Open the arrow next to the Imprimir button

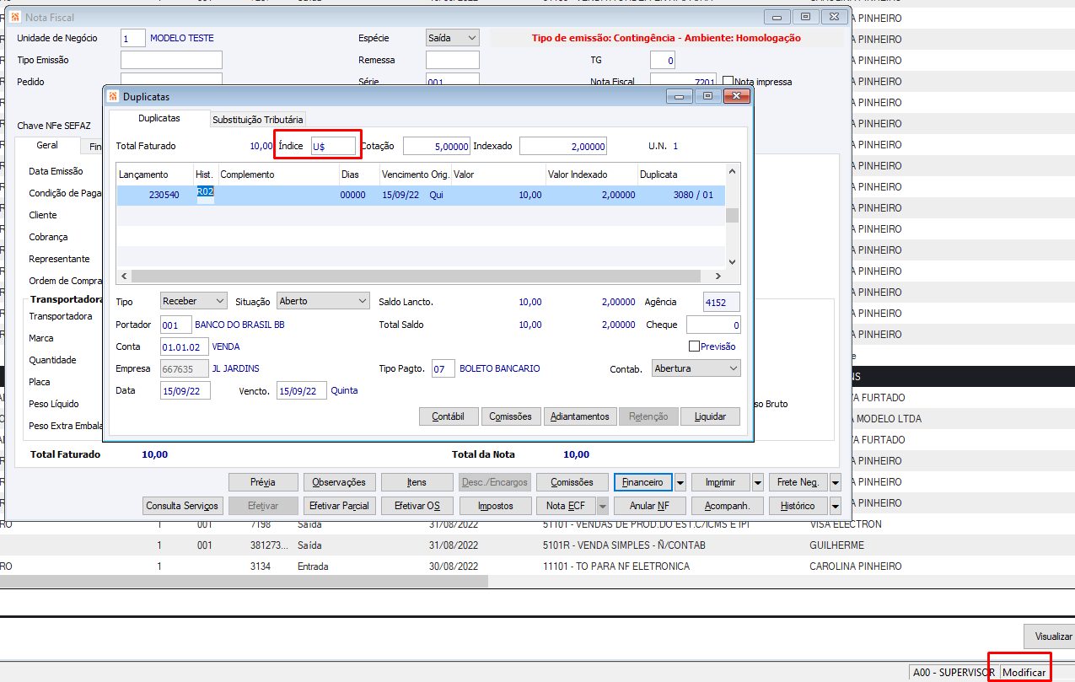[758, 482]
